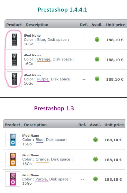Image resolution: width=127 pixels, height=193 pixels.
Task: Click the Avail. header in top table
Action: pyautogui.click(x=97, y=25)
